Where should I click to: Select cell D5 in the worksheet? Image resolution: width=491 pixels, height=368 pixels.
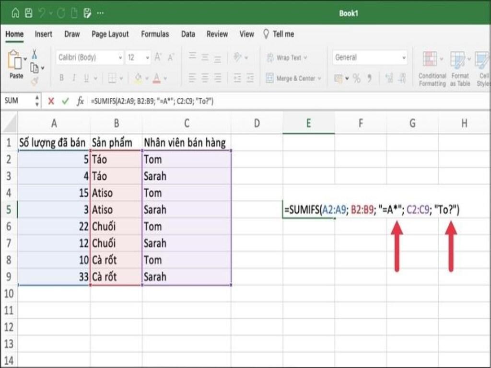(x=257, y=209)
